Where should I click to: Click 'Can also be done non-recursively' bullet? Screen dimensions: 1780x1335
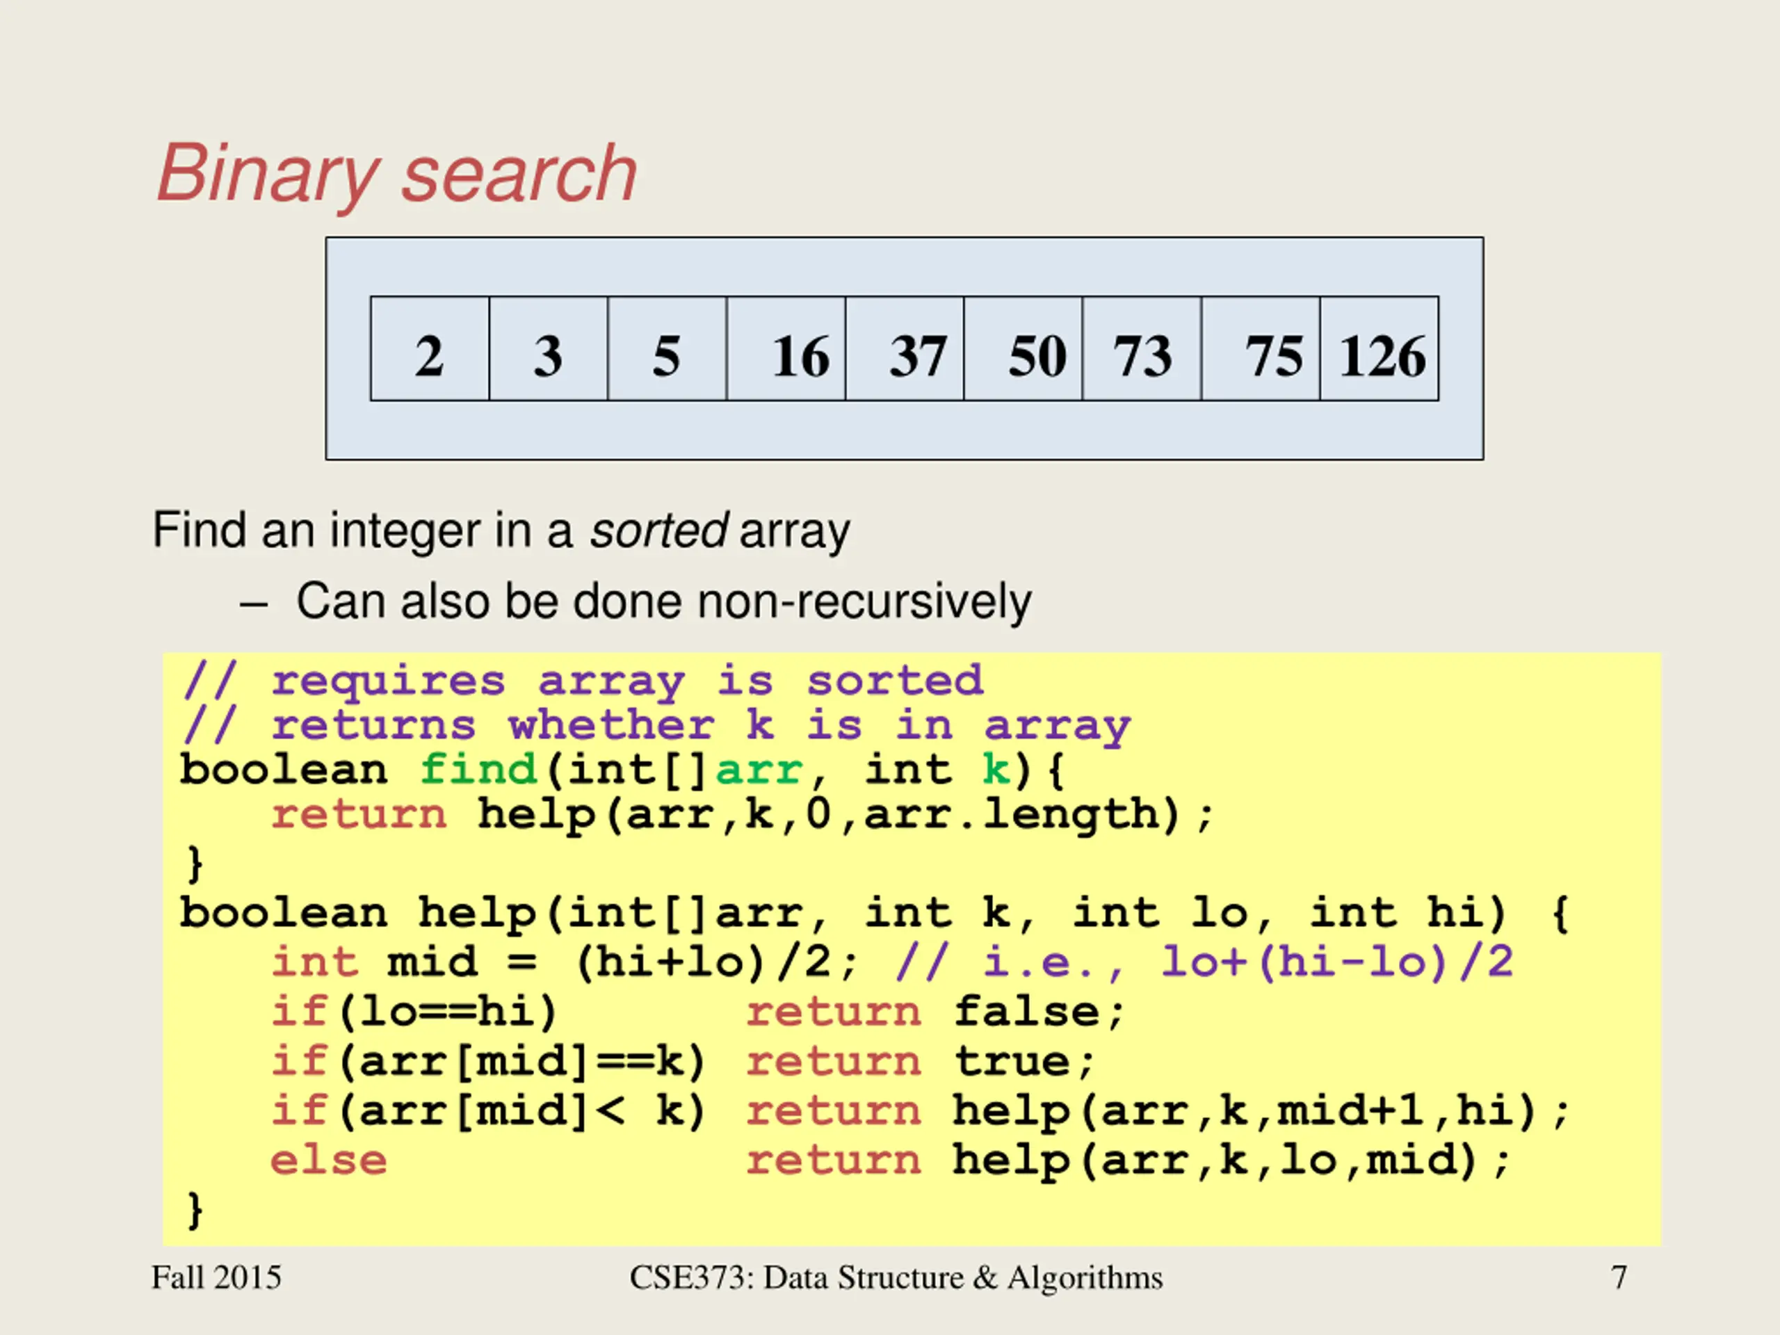(x=663, y=602)
